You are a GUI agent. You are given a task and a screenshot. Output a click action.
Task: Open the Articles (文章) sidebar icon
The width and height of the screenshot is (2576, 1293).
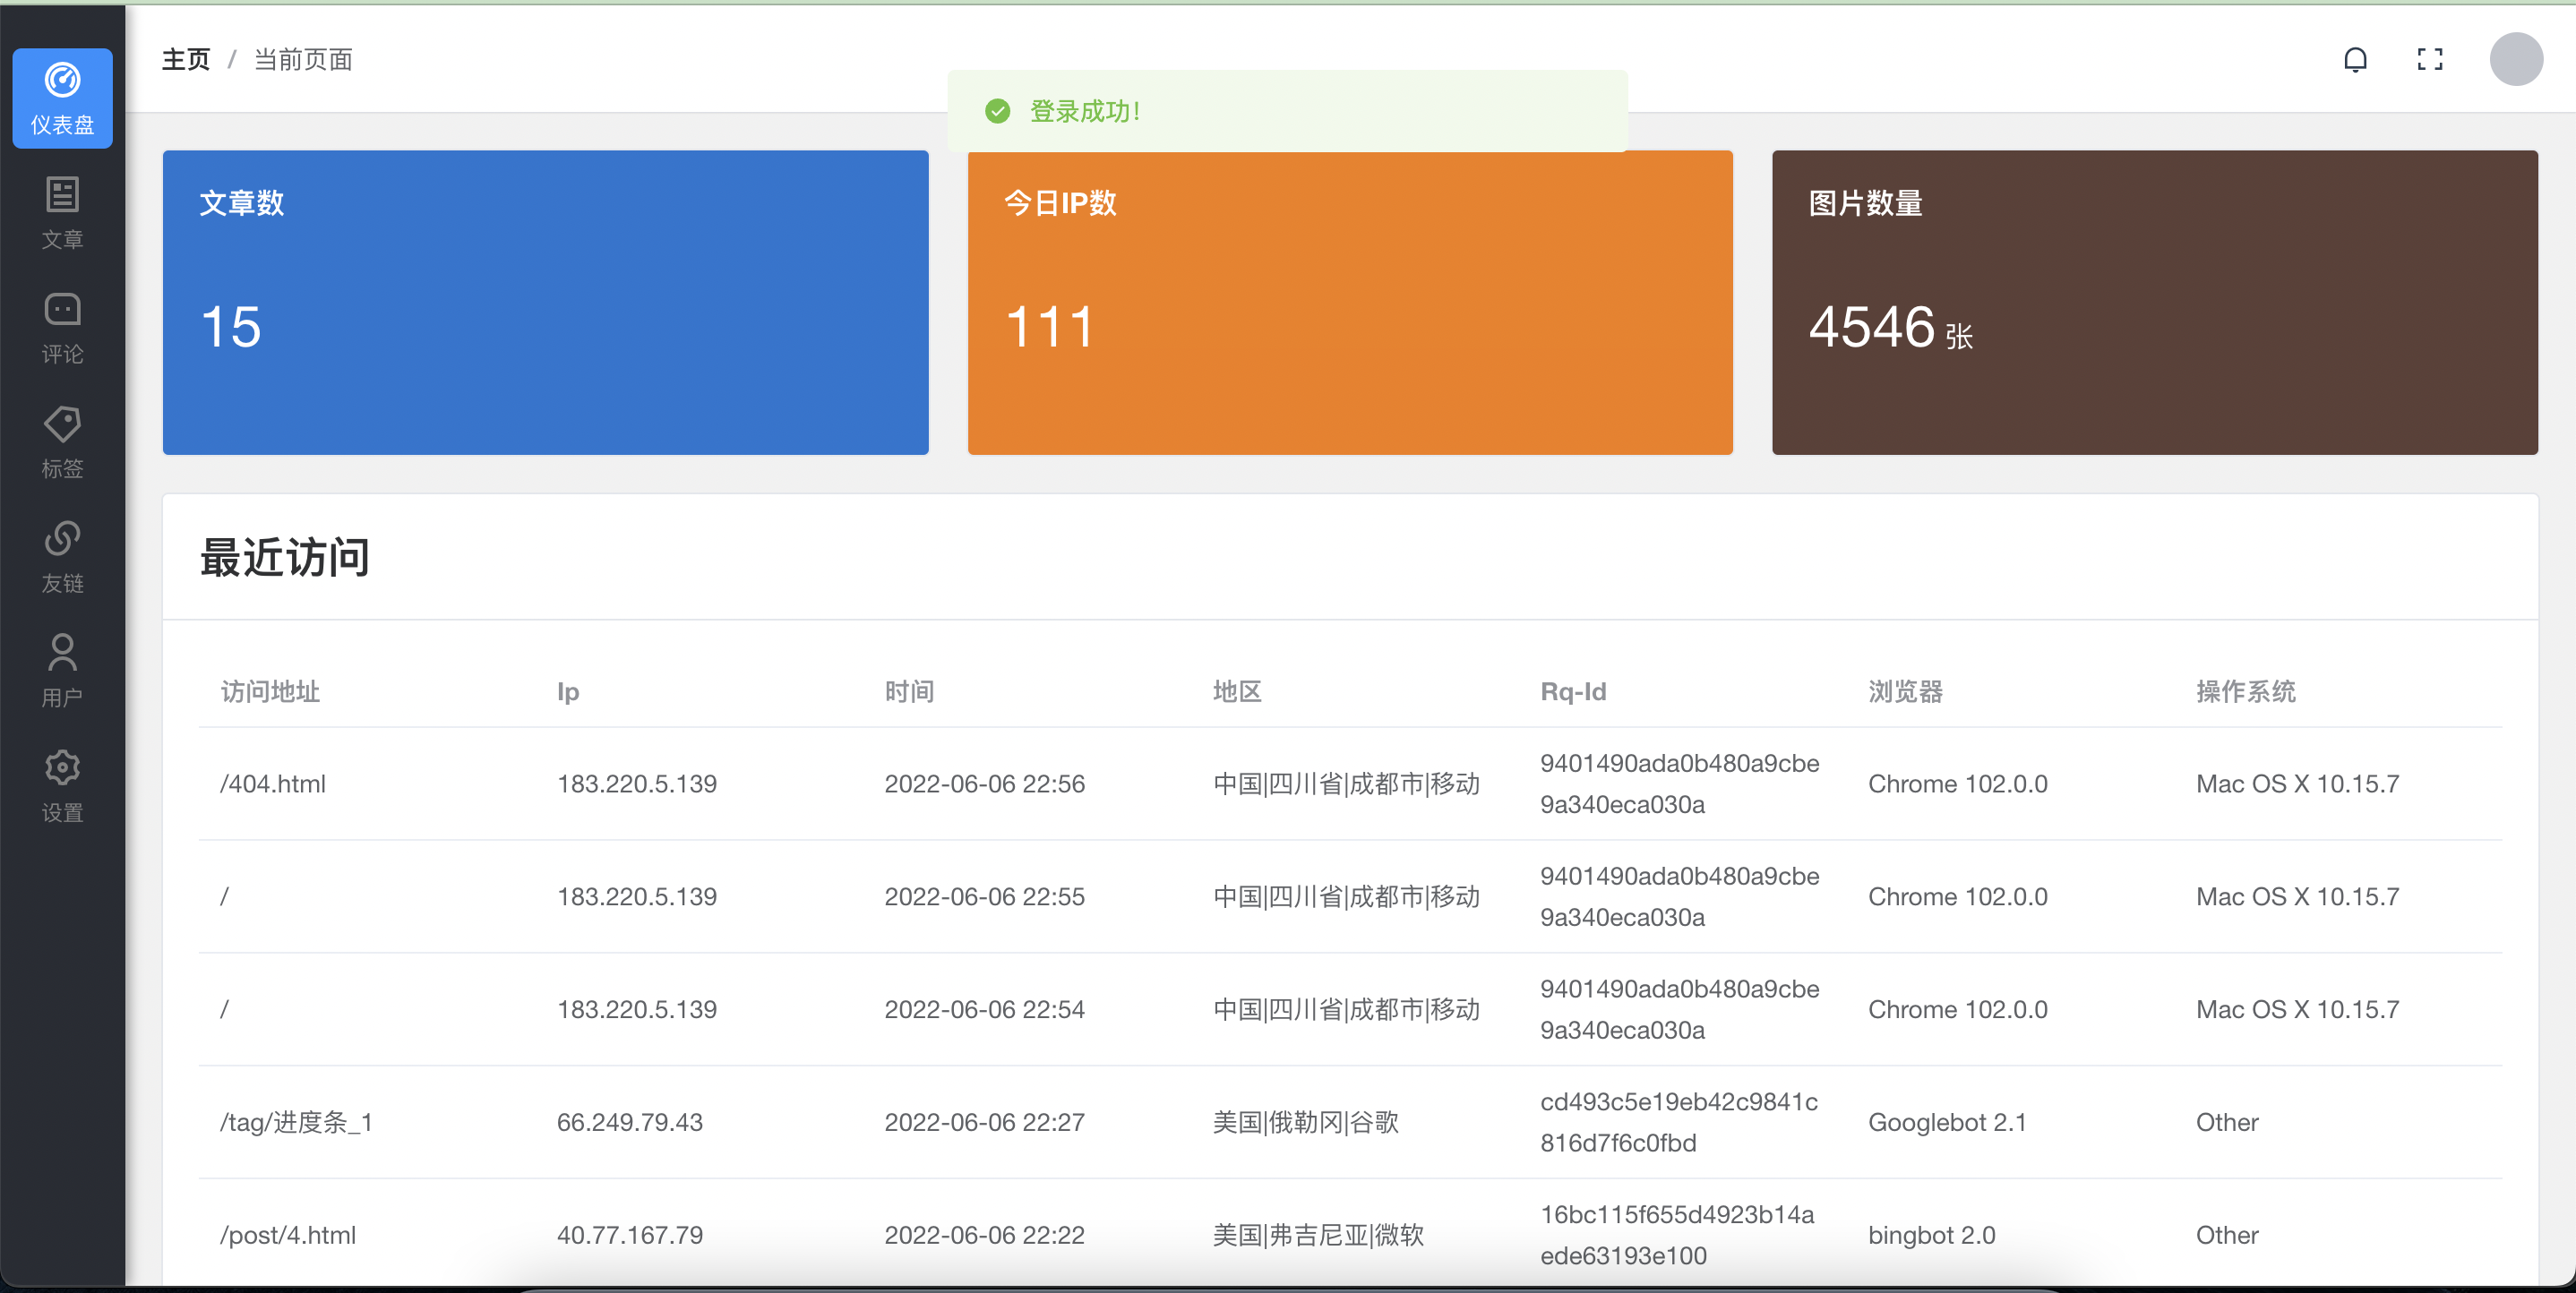tap(62, 212)
